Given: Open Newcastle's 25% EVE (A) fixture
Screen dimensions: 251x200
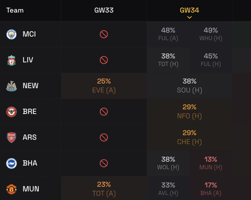Looking at the screenshot, I should click(104, 86).
